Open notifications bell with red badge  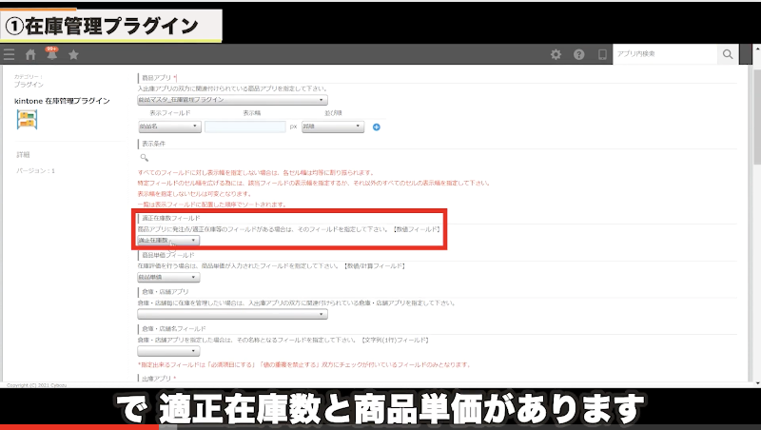pos(51,55)
